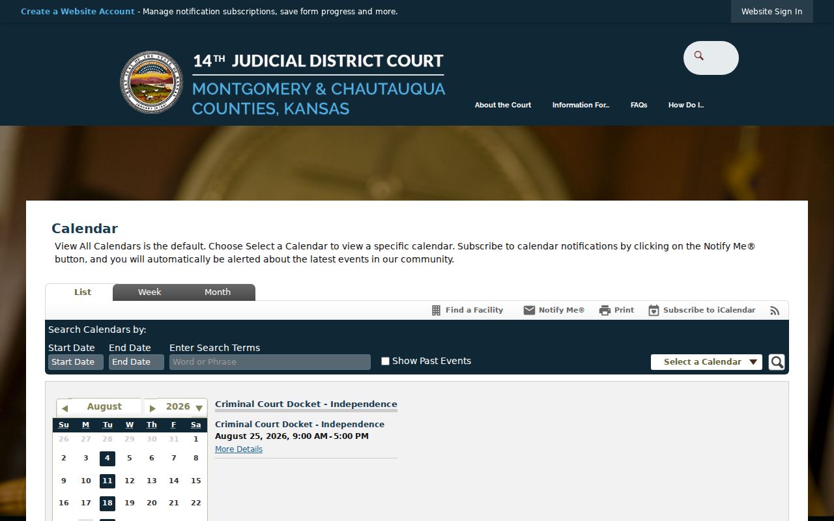Open the Select a Calendar dropdown
Viewport: 834px width, 521px height.
pyautogui.click(x=706, y=362)
